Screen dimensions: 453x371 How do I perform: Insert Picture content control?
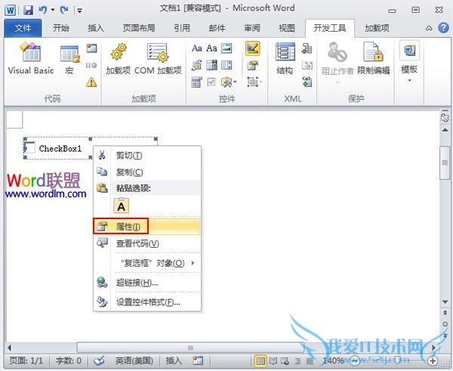pos(226,48)
